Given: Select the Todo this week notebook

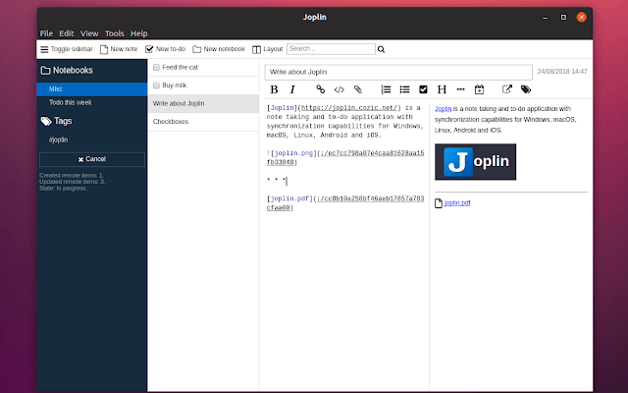Looking at the screenshot, I should 91,102.
